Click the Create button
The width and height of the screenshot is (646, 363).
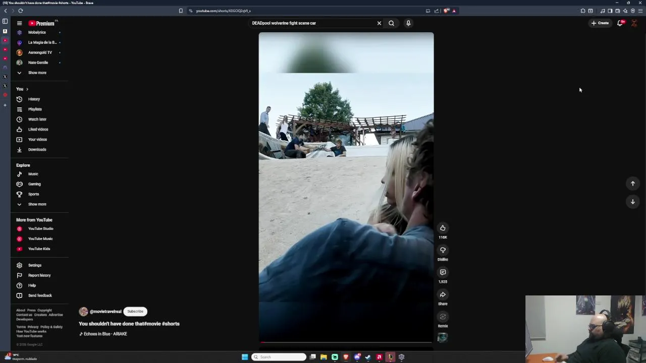click(x=600, y=23)
